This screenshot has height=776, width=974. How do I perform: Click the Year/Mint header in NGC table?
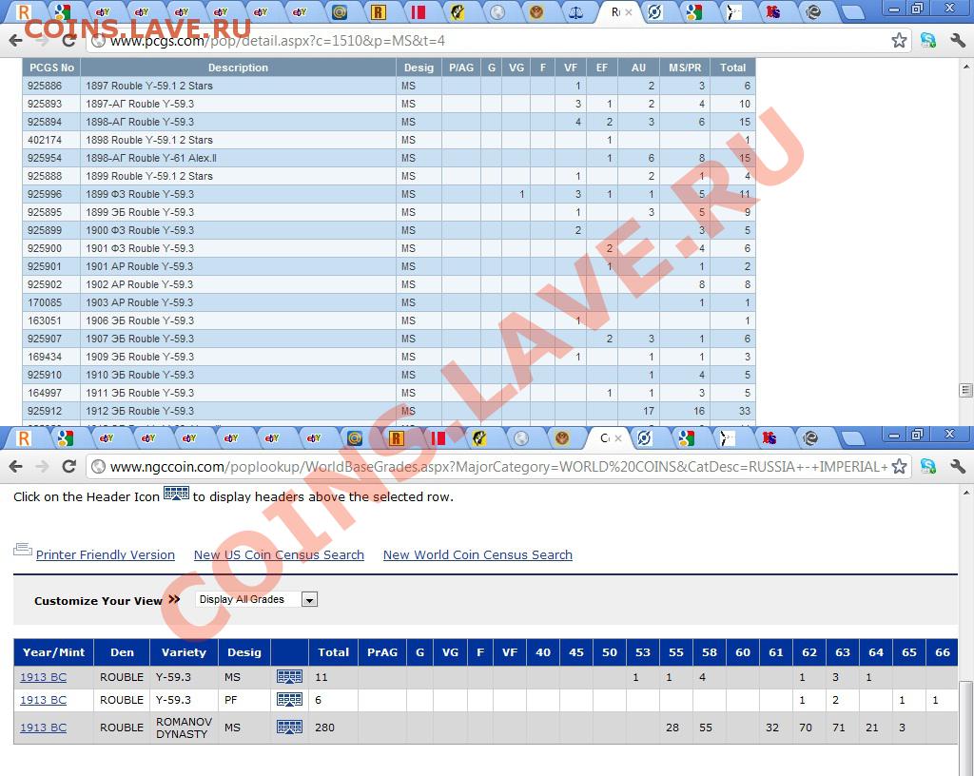(53, 652)
